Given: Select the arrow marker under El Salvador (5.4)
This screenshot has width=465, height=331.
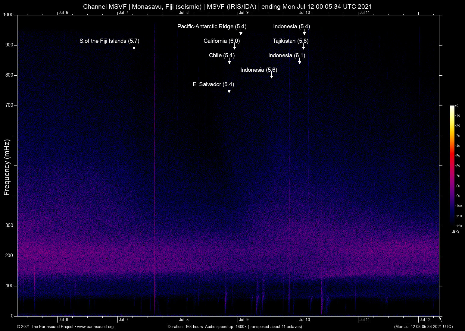Looking at the screenshot, I should [229, 90].
